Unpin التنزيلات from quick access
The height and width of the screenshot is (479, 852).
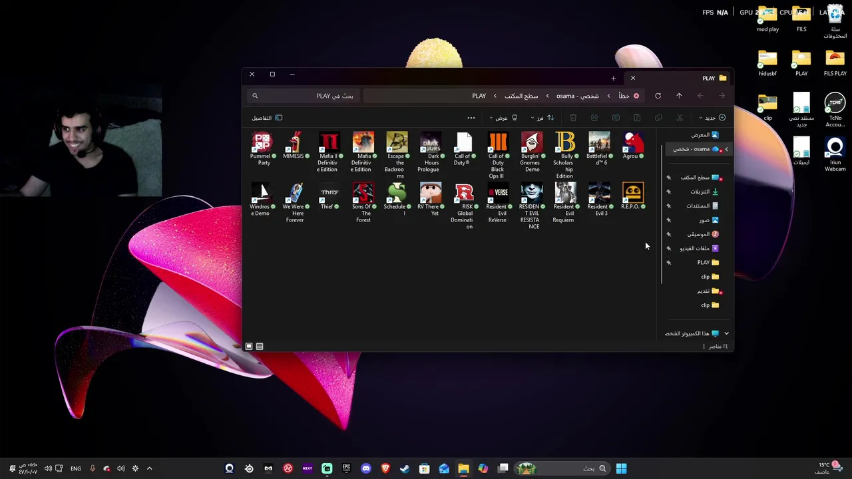point(668,192)
